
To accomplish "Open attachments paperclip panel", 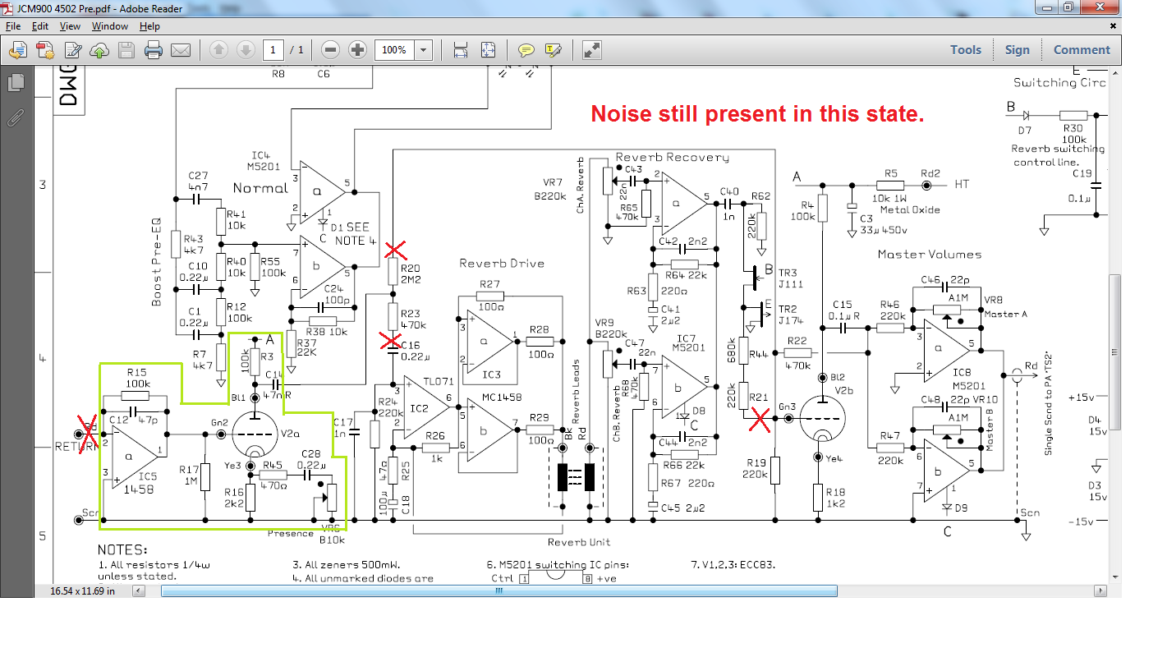I will [15, 117].
